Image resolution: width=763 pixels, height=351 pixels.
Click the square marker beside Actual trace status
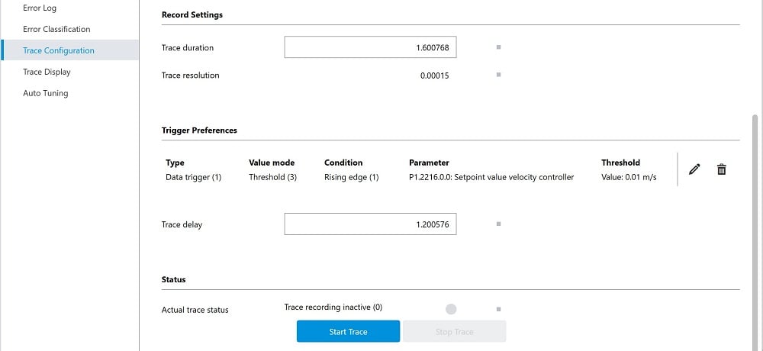(498, 309)
